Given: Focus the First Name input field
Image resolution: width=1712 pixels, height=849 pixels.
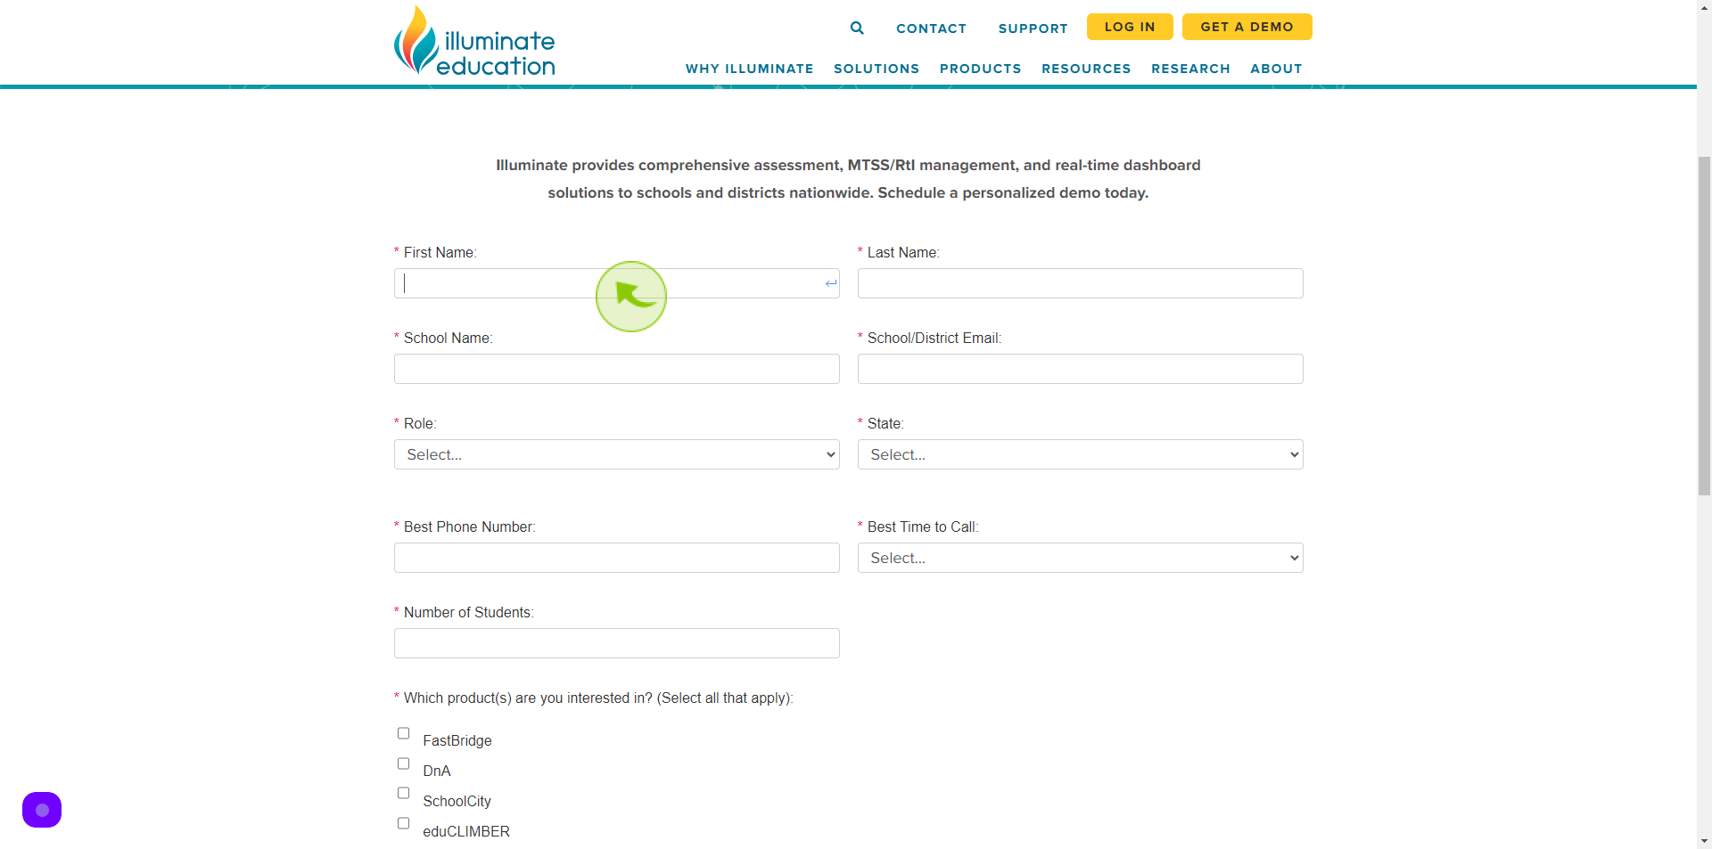Looking at the screenshot, I should [617, 283].
